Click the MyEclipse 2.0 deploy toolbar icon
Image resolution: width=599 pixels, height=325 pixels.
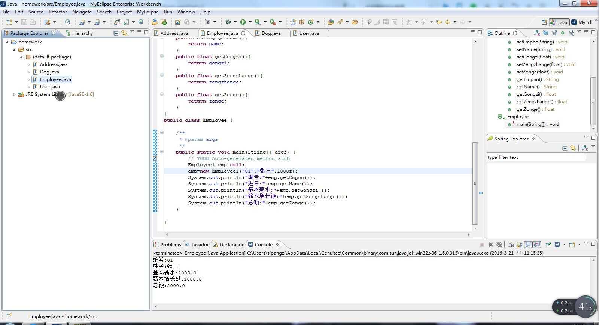[x=68, y=22]
